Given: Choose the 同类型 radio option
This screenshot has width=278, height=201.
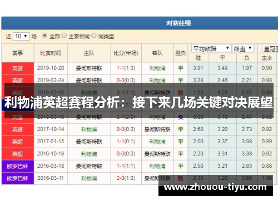Looking at the screenshot, I should [94, 36].
